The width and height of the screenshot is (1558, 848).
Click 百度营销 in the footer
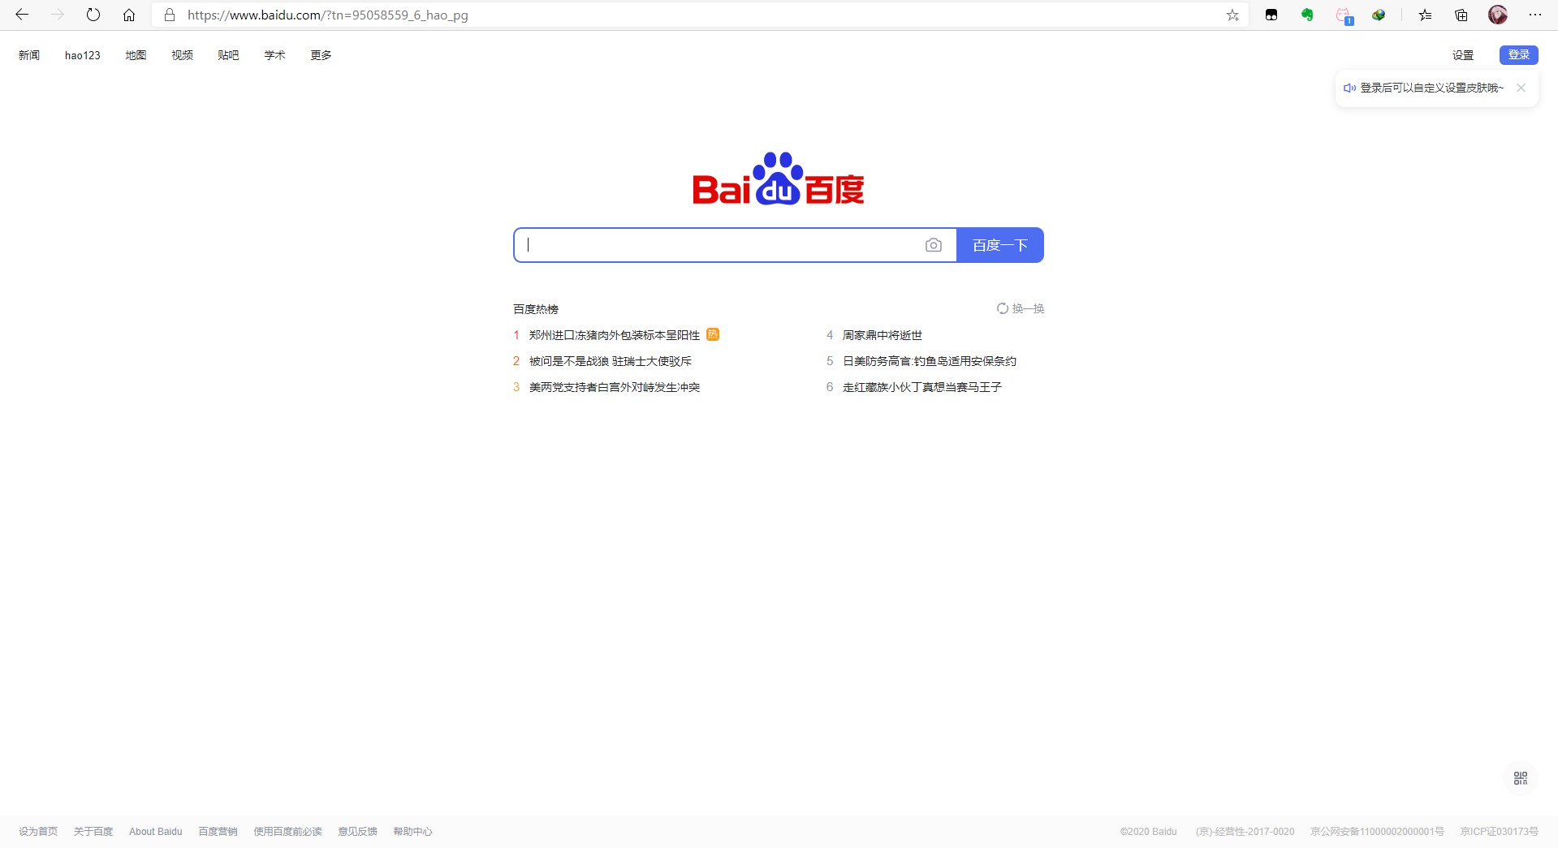coord(218,832)
